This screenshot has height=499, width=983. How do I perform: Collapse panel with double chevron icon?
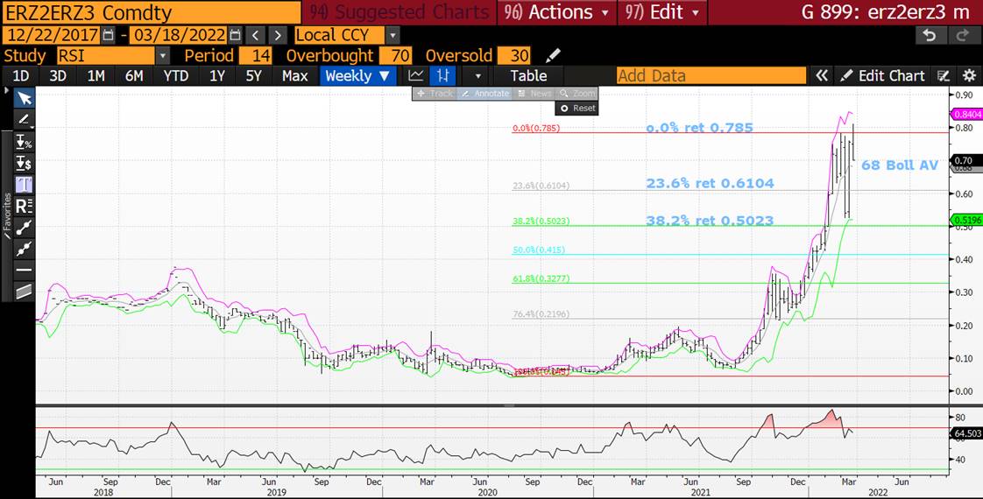point(821,76)
